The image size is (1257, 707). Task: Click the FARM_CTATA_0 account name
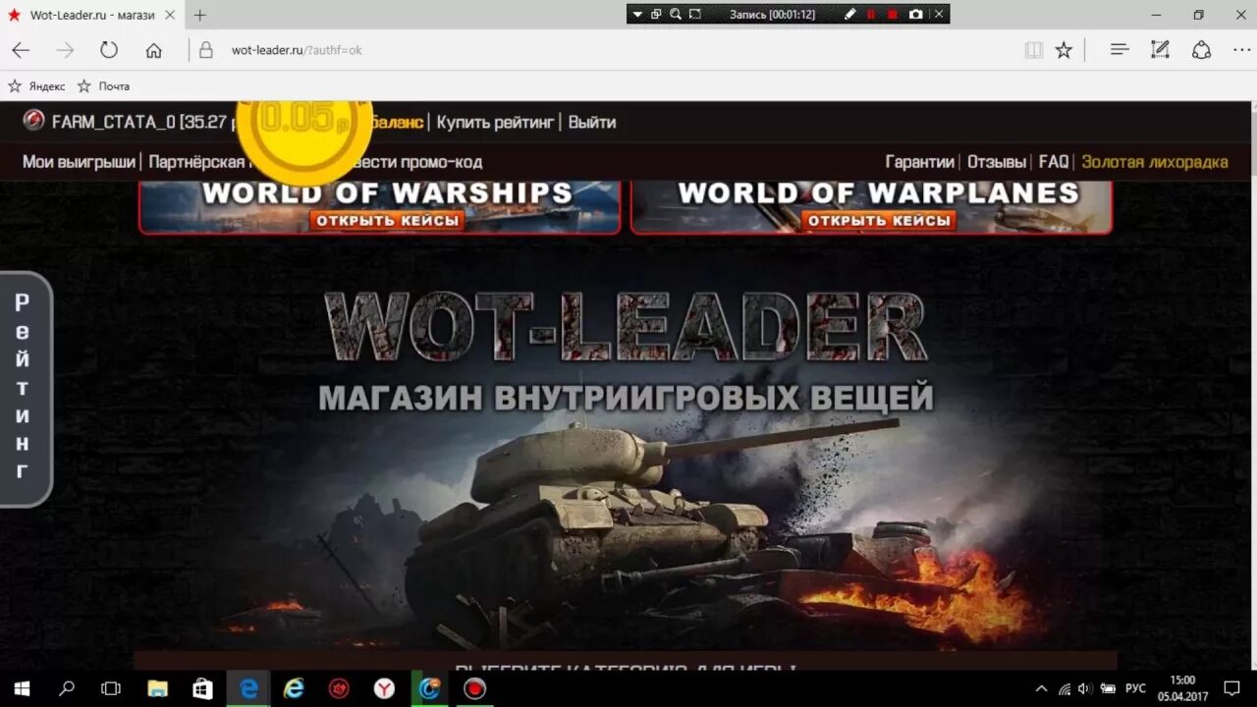[113, 122]
